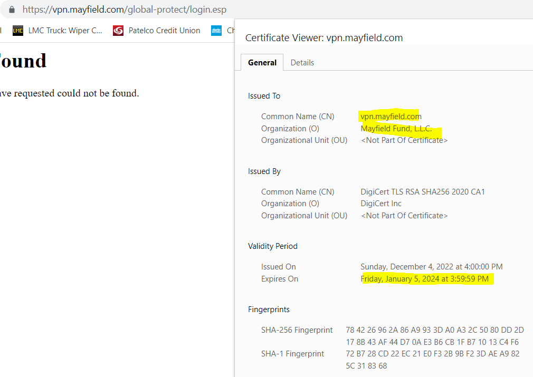This screenshot has height=377, width=533.
Task: Open the LMC Truck bookmark icon
Action: click(x=17, y=31)
